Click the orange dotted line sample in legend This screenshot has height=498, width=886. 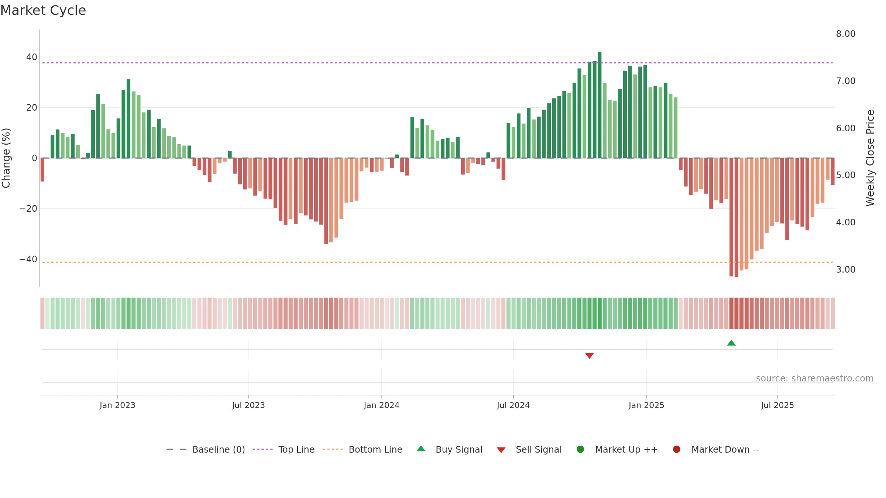coord(333,449)
